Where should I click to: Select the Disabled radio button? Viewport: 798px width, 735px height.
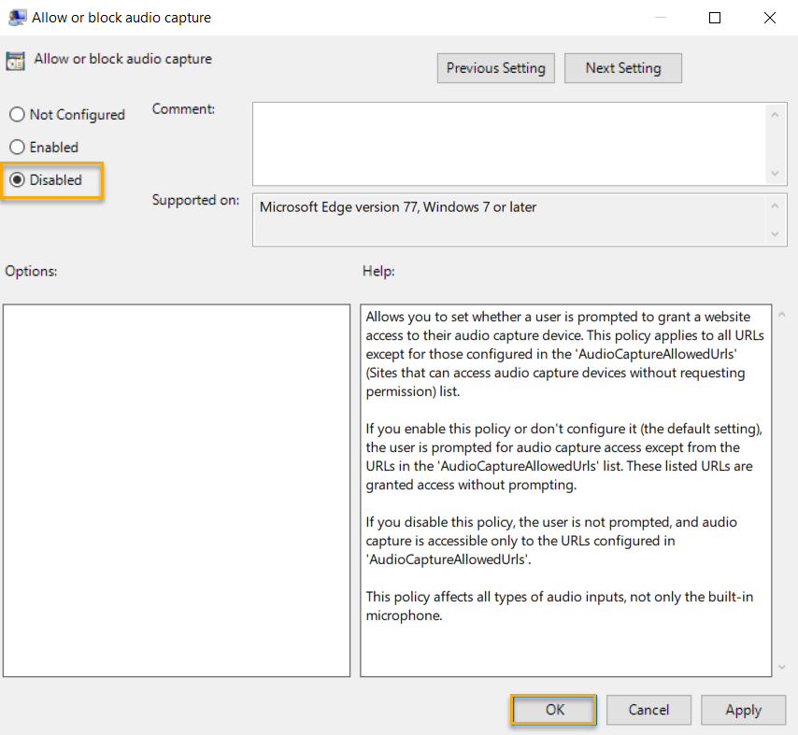click(x=17, y=179)
